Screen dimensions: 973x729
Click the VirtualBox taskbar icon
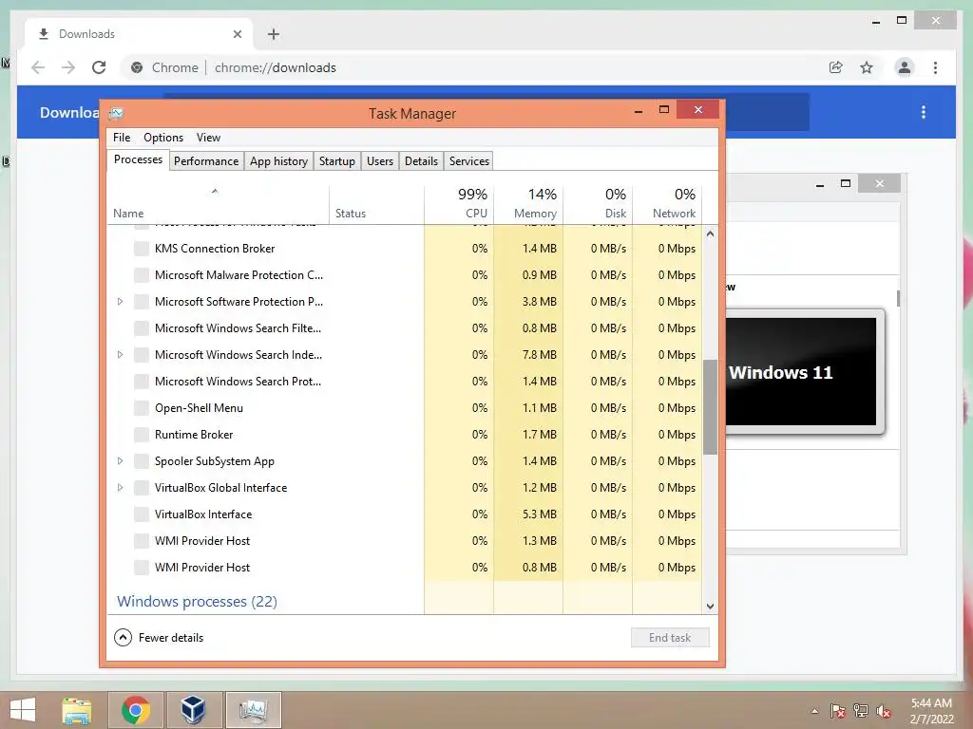point(193,710)
